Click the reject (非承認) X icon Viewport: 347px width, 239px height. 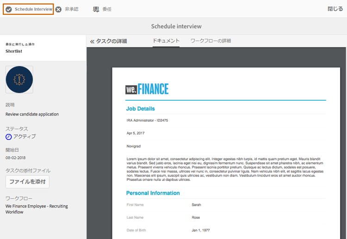point(58,9)
